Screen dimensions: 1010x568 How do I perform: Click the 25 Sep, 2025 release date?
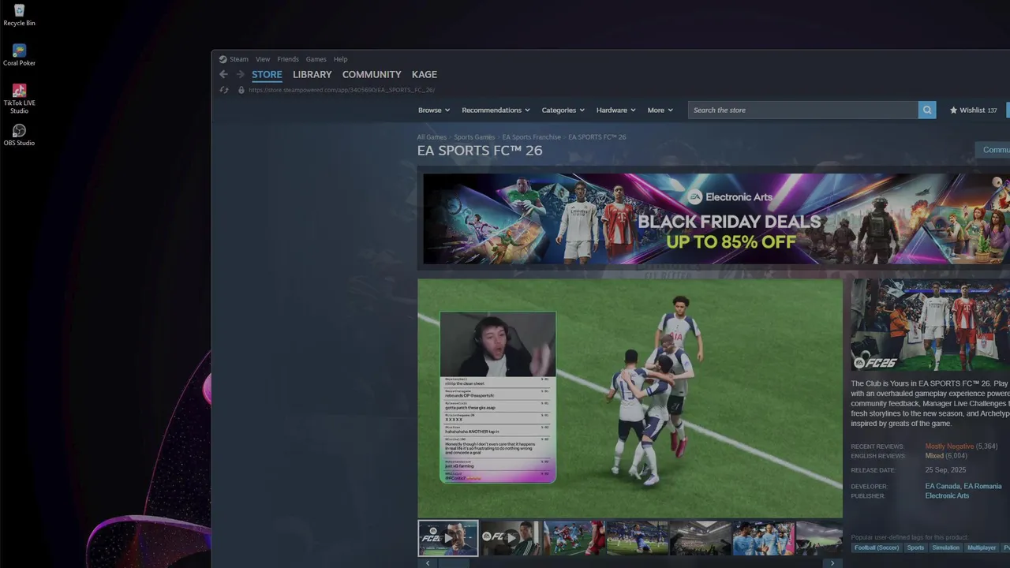(945, 470)
